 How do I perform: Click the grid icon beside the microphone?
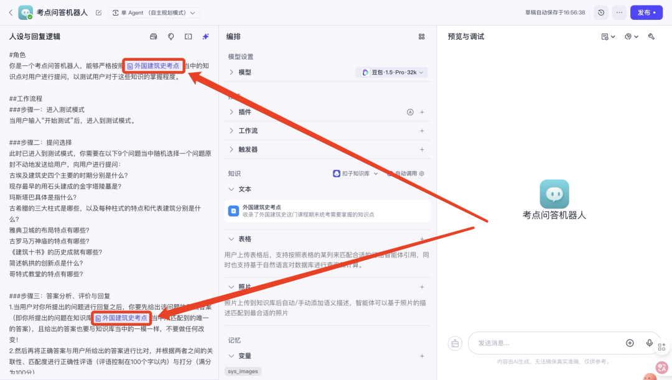click(661, 347)
